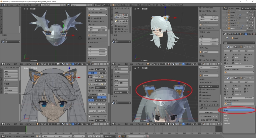Open constraints chain tab in properties editor
Screen dimensions: 256x138
click(x=243, y=34)
